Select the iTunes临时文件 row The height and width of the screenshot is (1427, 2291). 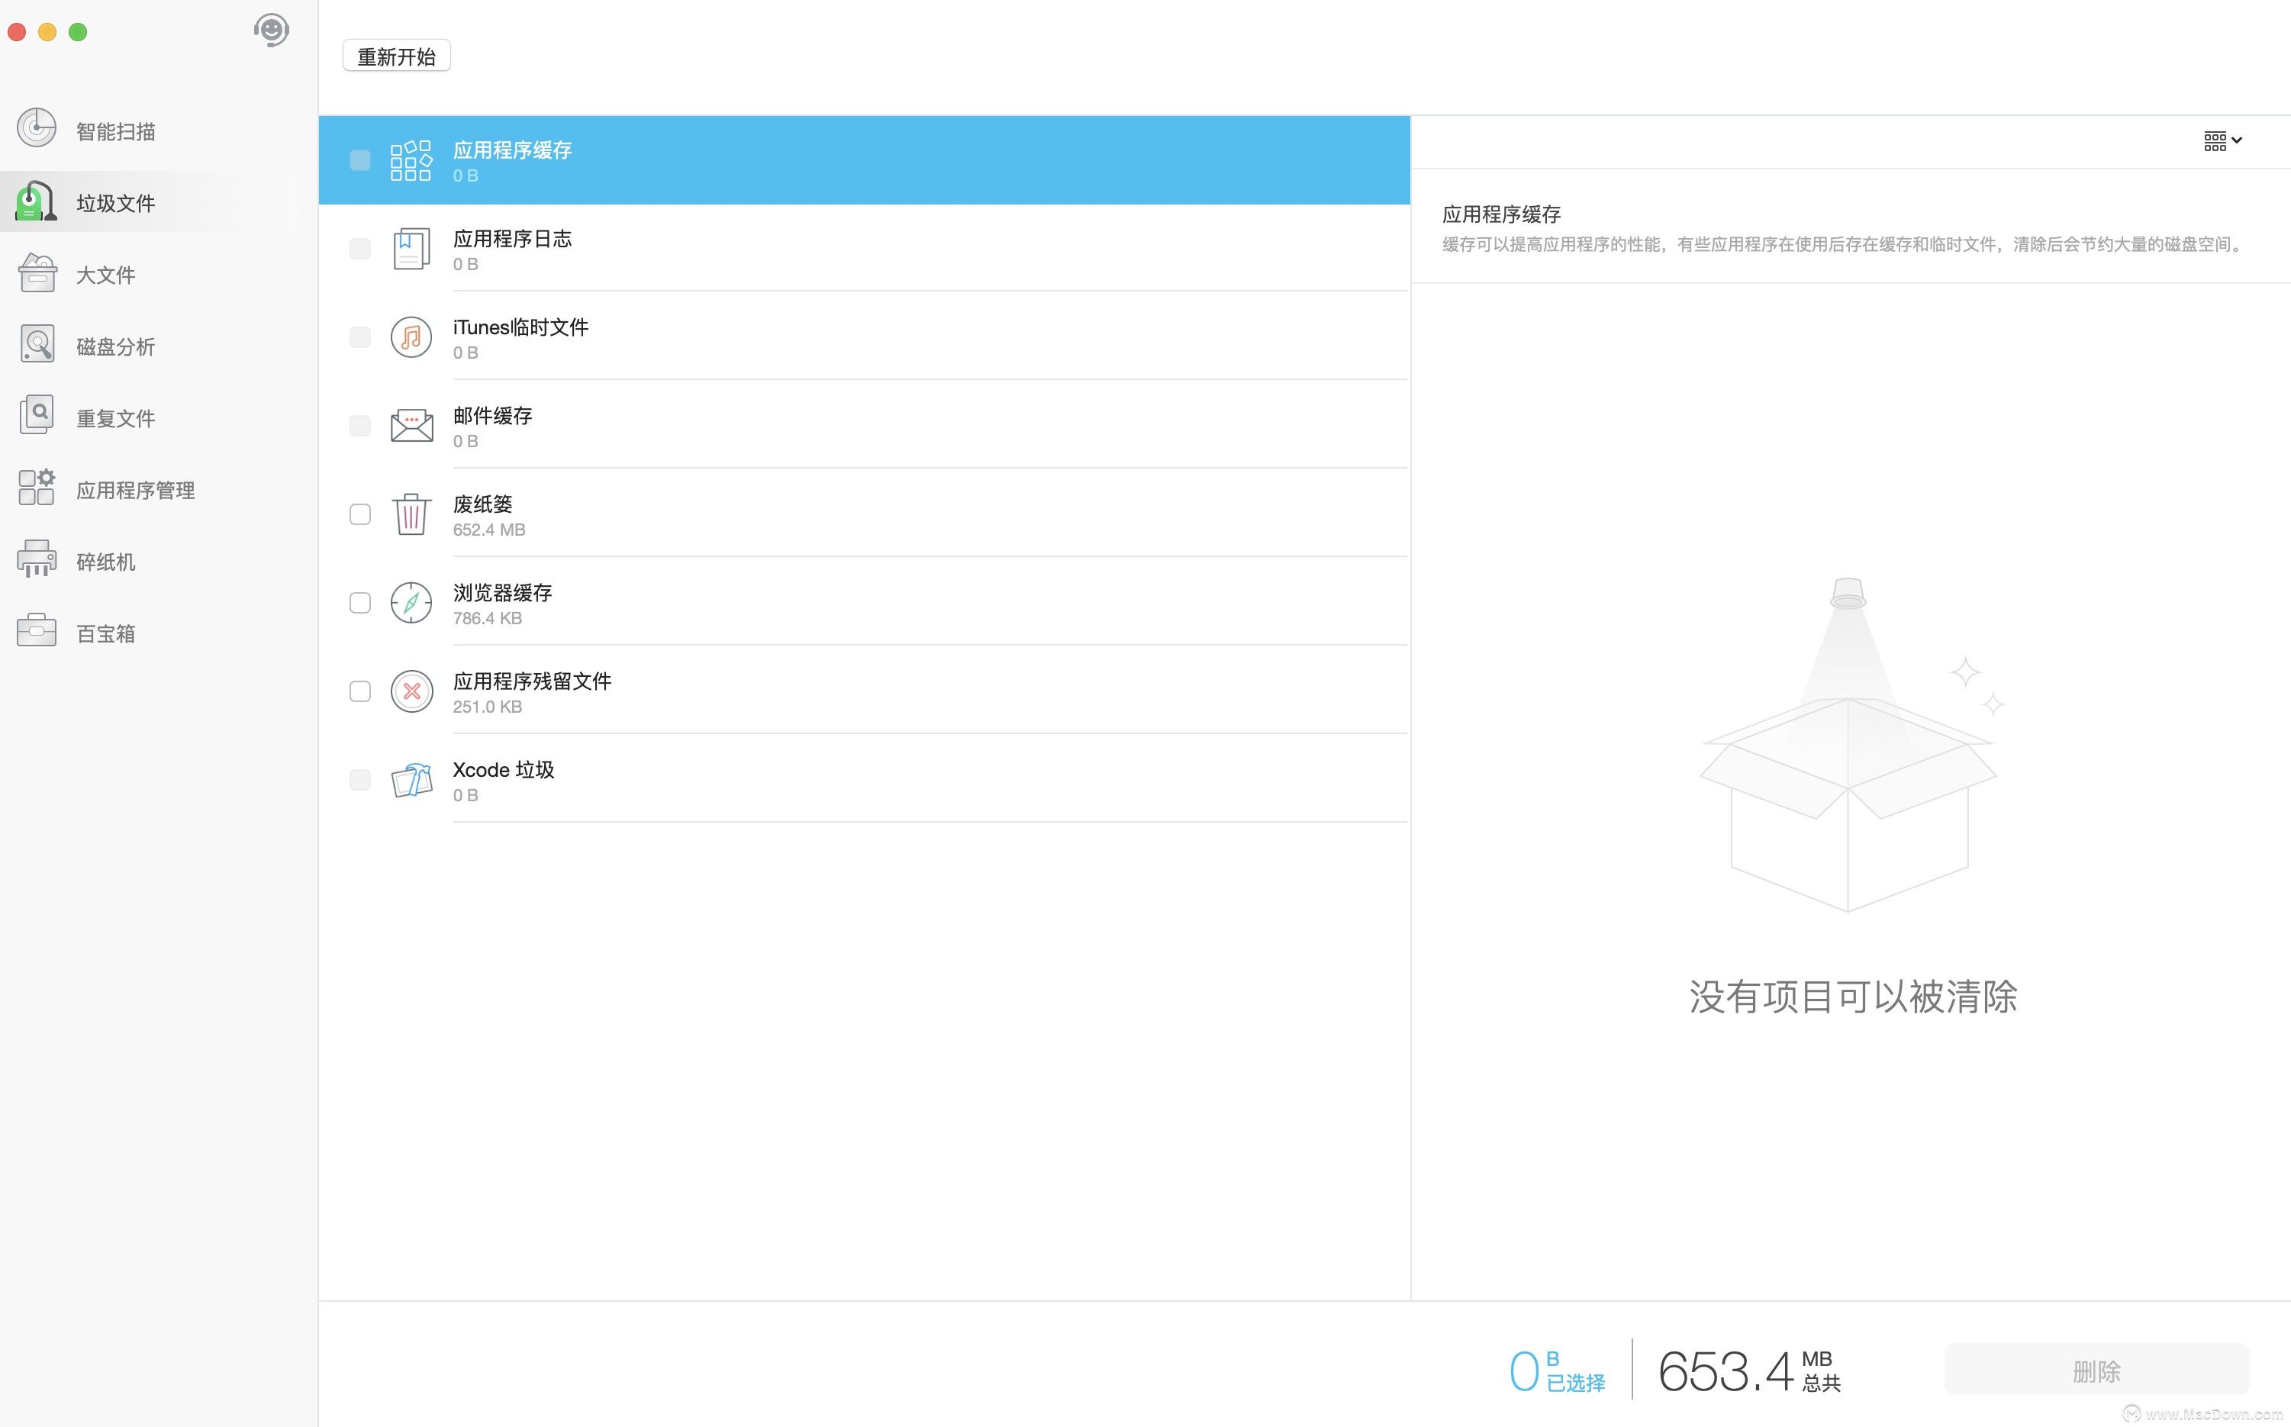point(863,337)
